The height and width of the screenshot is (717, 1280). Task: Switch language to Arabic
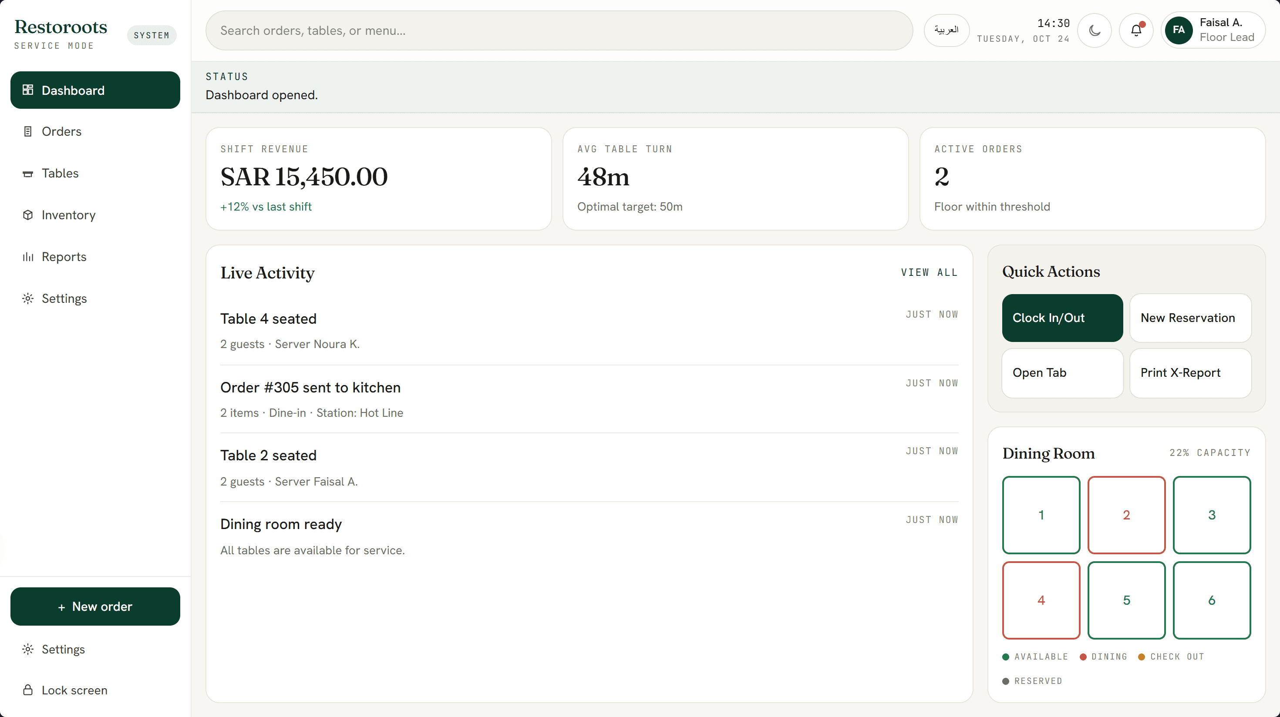[x=946, y=30]
